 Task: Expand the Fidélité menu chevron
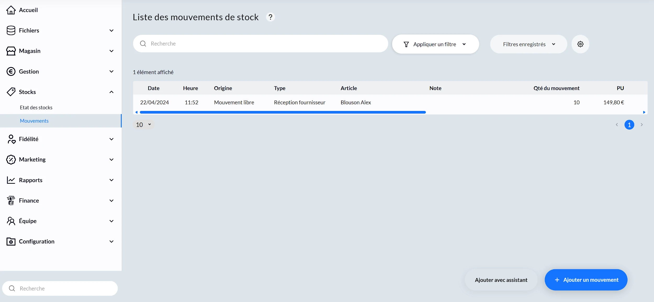(x=111, y=139)
